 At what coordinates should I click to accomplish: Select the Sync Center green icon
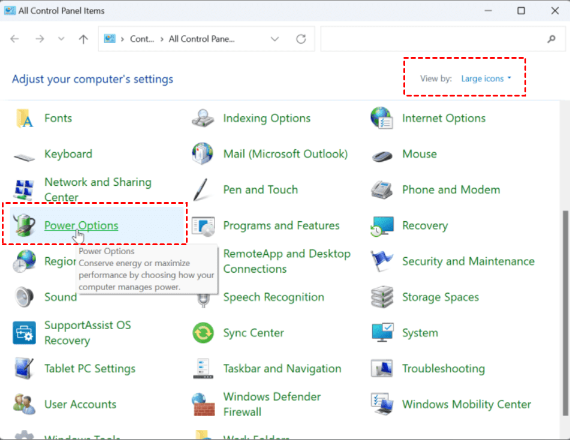pyautogui.click(x=203, y=333)
